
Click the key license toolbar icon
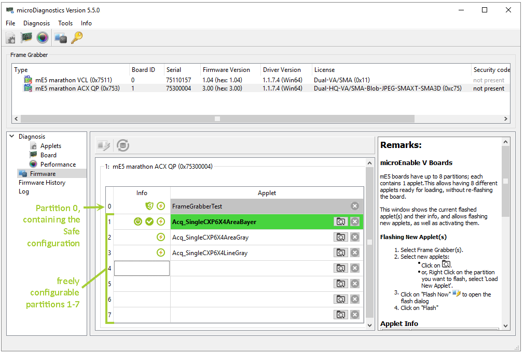coord(77,38)
